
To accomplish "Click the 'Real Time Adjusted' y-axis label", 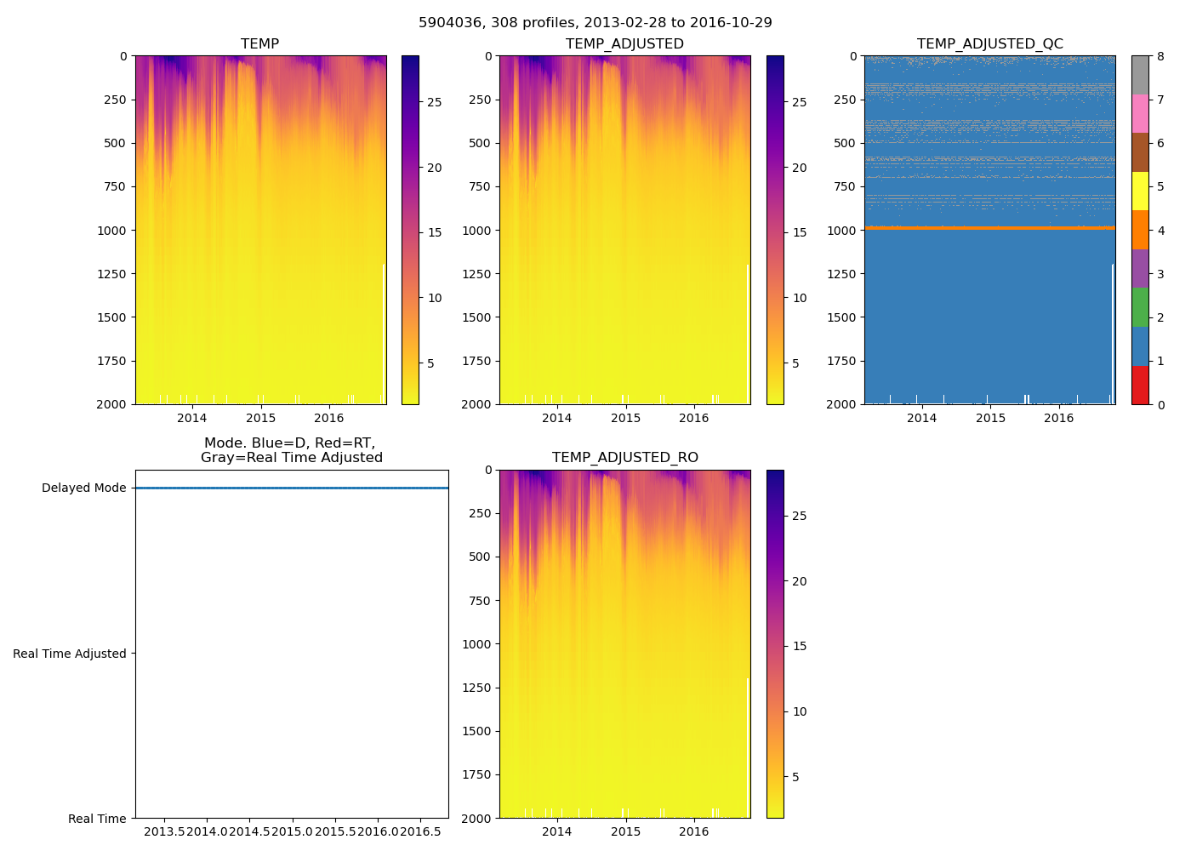I will pos(69,654).
